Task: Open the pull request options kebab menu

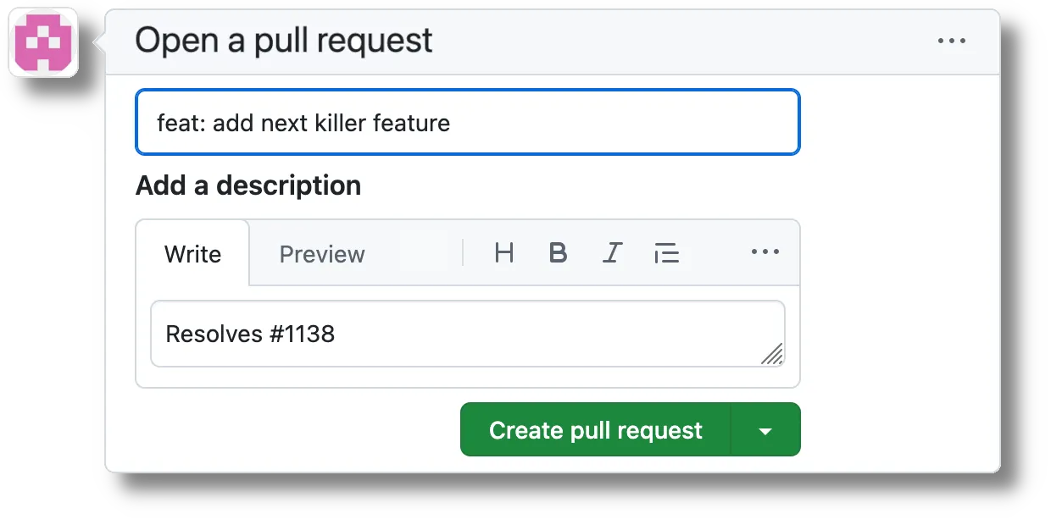Action: point(953,40)
